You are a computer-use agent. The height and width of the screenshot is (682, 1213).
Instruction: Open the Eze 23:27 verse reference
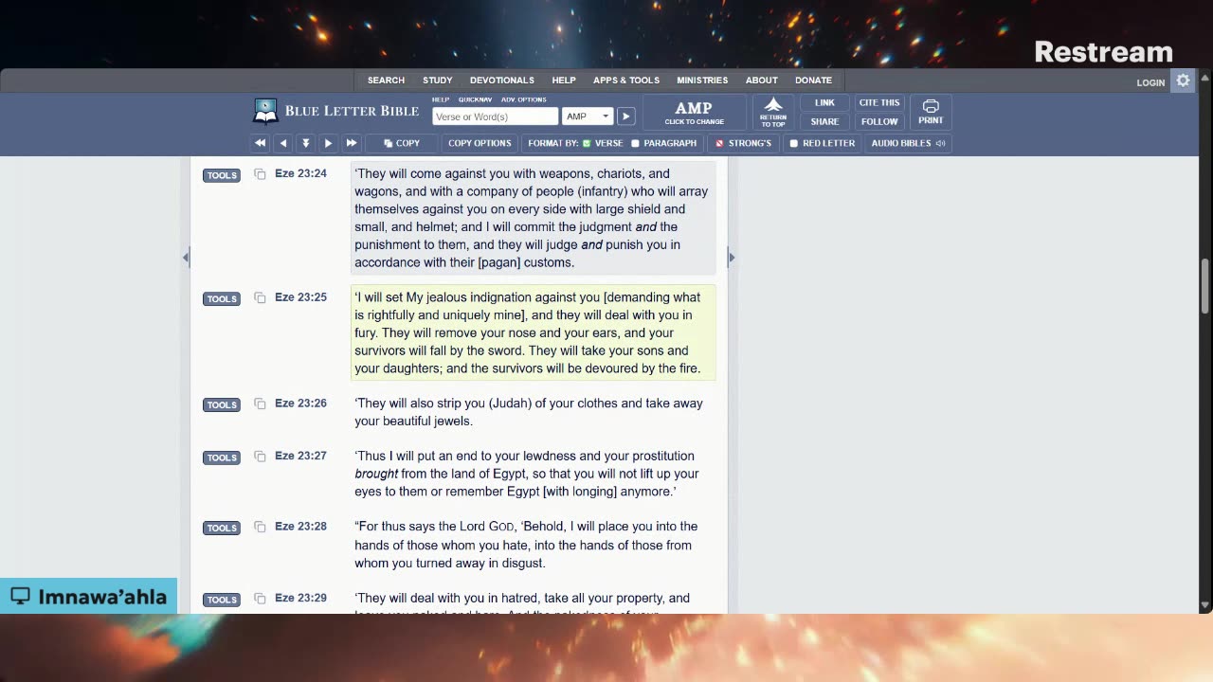click(300, 456)
